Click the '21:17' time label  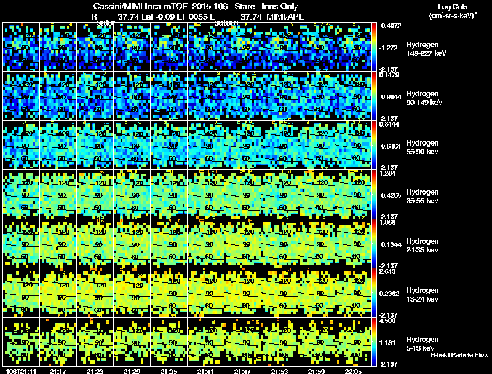tap(58, 372)
